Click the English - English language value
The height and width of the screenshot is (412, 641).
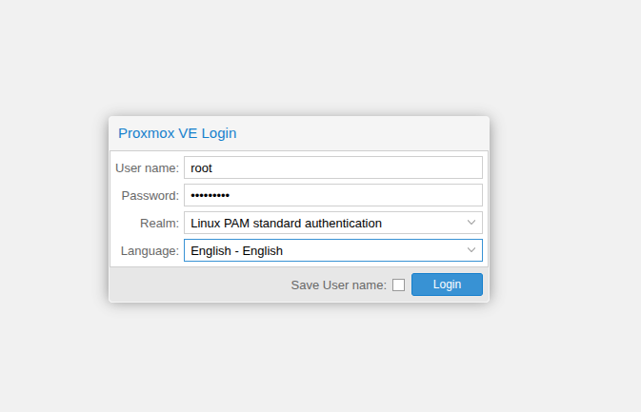click(x=237, y=250)
